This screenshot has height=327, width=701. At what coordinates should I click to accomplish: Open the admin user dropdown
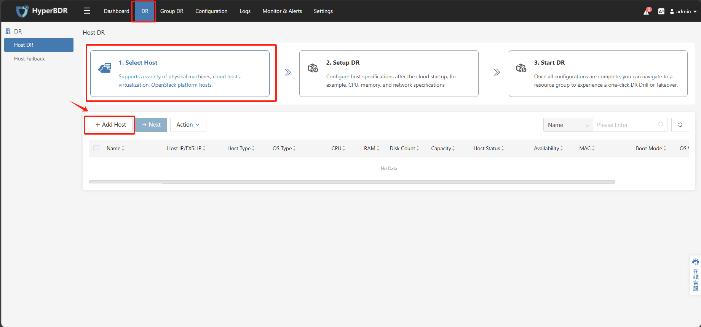click(683, 11)
